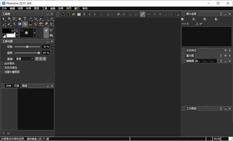The width and height of the screenshot is (233, 141).
Task: Tick the 无条件填充 checkbox
Action: (x=2, y=68)
